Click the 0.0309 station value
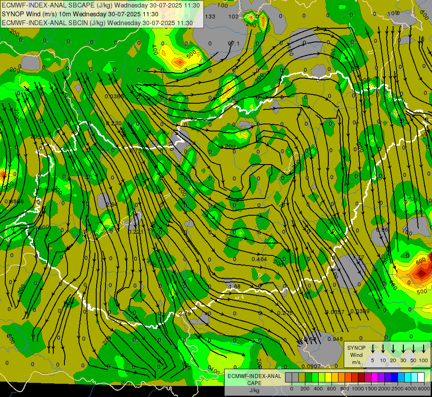The image size is (432, 397). click(x=360, y=311)
